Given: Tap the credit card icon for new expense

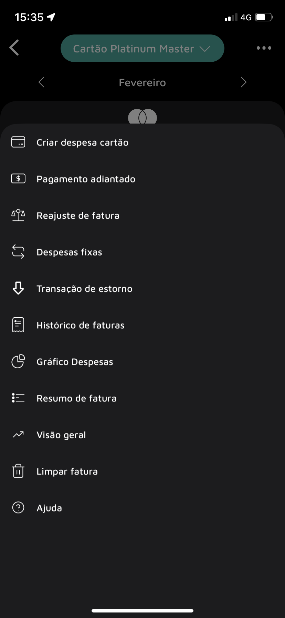Looking at the screenshot, I should (x=18, y=142).
